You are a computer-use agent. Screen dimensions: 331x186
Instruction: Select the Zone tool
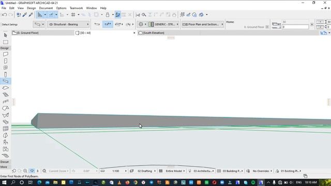6,149
